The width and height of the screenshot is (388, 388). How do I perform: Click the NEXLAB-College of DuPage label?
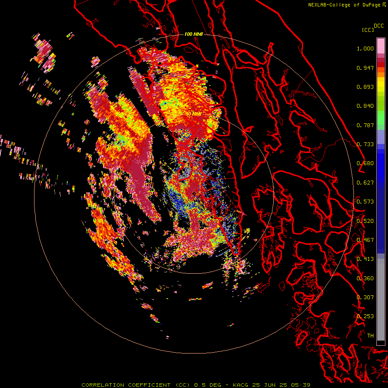tap(344, 5)
